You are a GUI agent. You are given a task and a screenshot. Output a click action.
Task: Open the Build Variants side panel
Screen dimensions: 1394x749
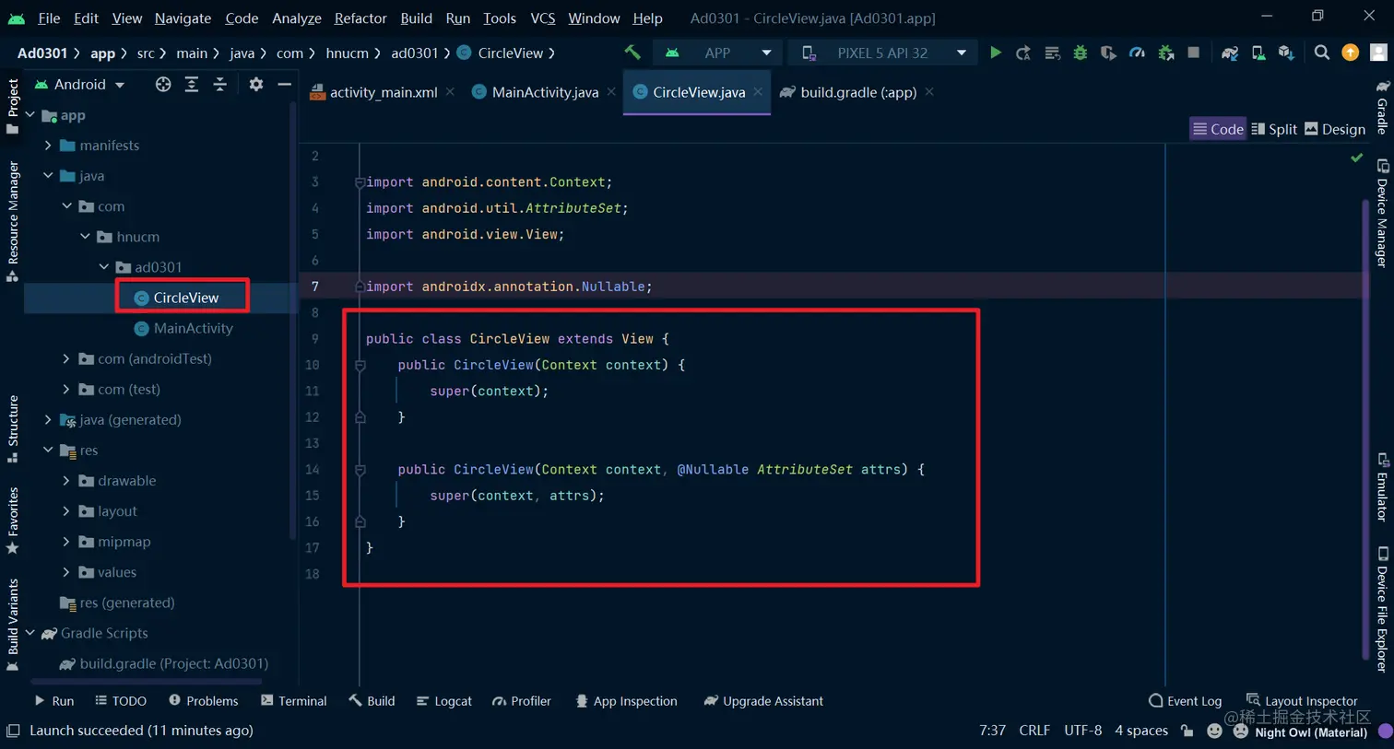point(13,625)
